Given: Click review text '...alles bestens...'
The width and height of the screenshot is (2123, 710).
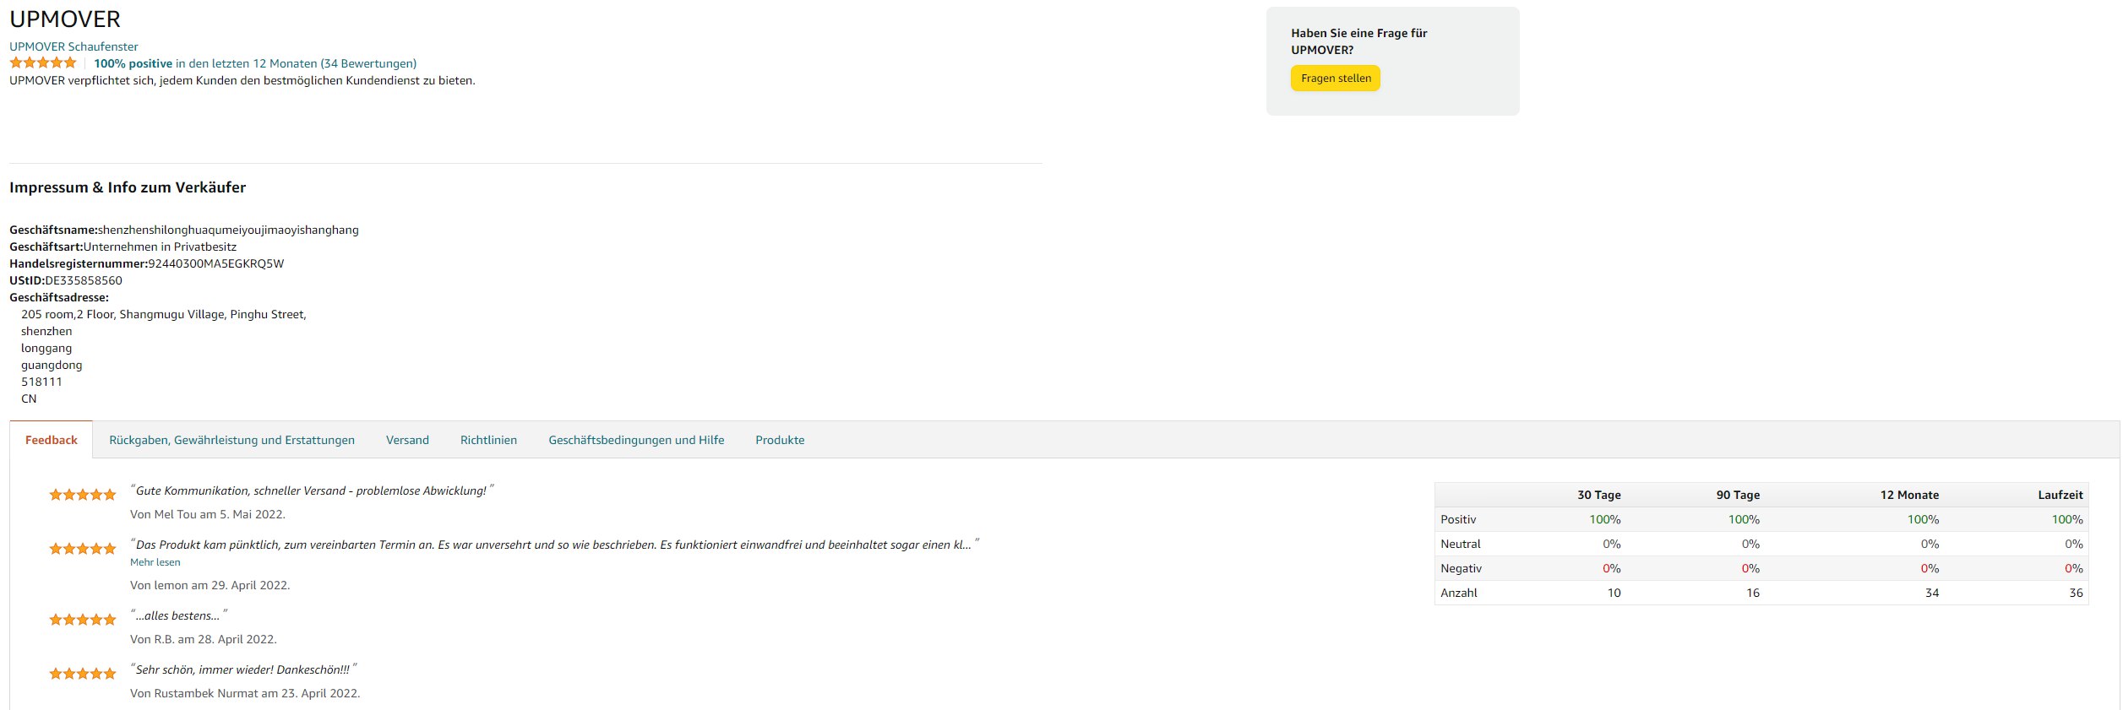Looking at the screenshot, I should pyautogui.click(x=178, y=615).
